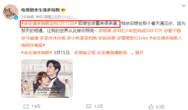This screenshot has height=110, width=188.
Task: Open the account name 电视剧余生请多指教
Action: coord(40,10)
